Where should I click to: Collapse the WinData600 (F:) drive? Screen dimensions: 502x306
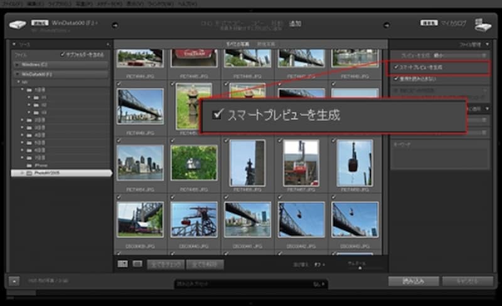click(17, 74)
